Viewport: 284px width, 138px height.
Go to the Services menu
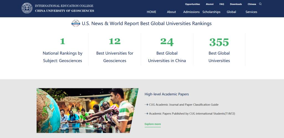[251, 12]
